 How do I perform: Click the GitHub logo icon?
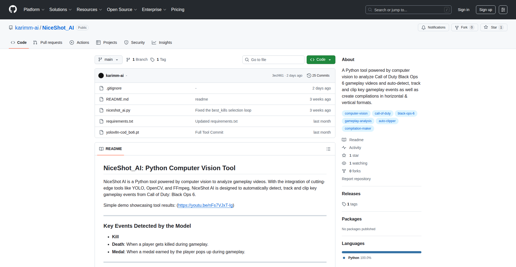(x=13, y=9)
